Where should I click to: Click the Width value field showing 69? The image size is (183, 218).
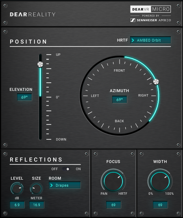pyautogui.click(x=160, y=205)
